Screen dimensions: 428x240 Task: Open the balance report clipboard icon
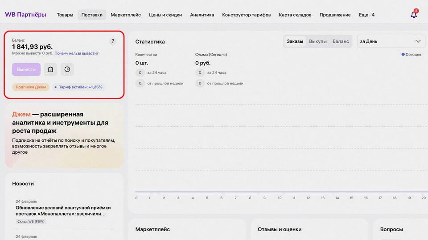point(50,69)
